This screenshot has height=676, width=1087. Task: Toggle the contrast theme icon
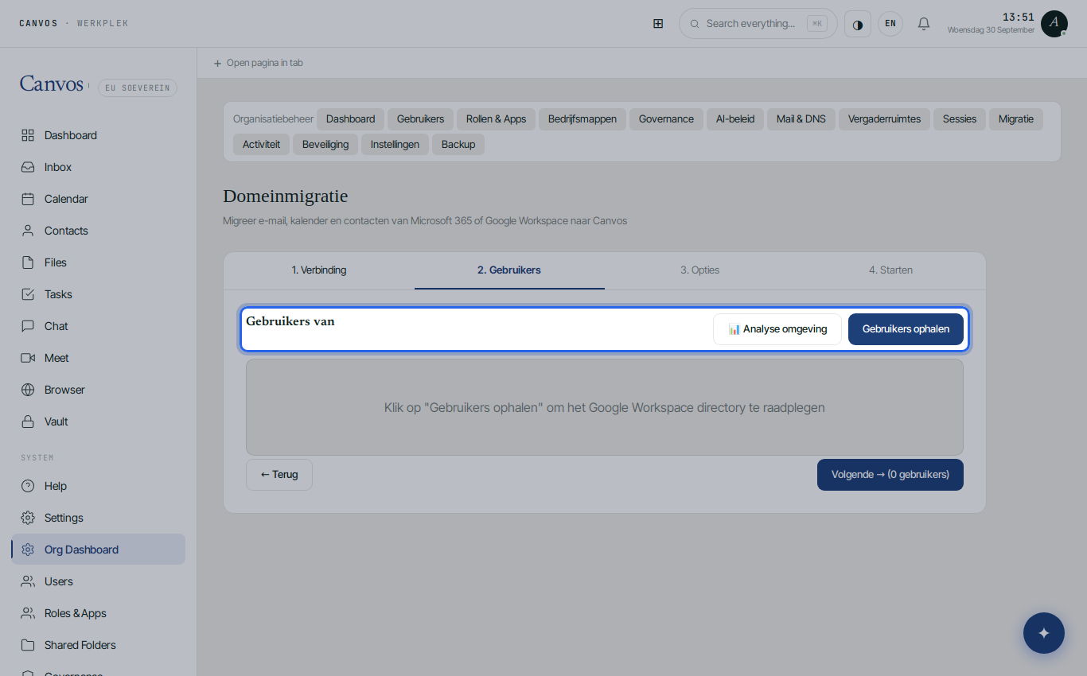(858, 24)
